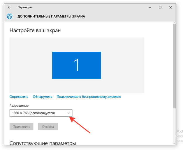Expand the resolution list via chevron arrow
The image size is (183, 150).
(69, 113)
